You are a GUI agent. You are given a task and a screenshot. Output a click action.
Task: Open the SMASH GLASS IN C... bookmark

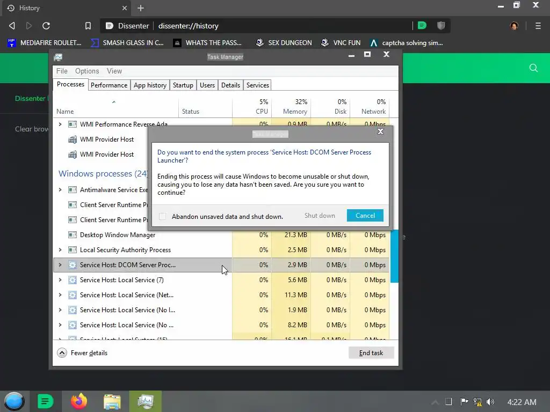click(127, 43)
